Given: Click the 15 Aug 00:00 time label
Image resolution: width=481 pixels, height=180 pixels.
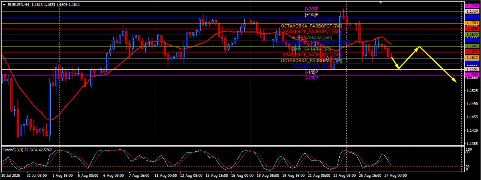Looking at the screenshot, I should [x=242, y=175].
